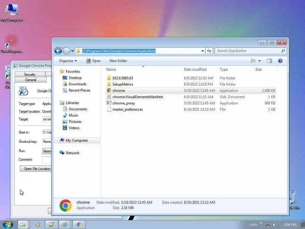Click the DataWagon desktop shortcut icon
Image resolution: width=305 pixels, height=229 pixels.
click(x=12, y=43)
